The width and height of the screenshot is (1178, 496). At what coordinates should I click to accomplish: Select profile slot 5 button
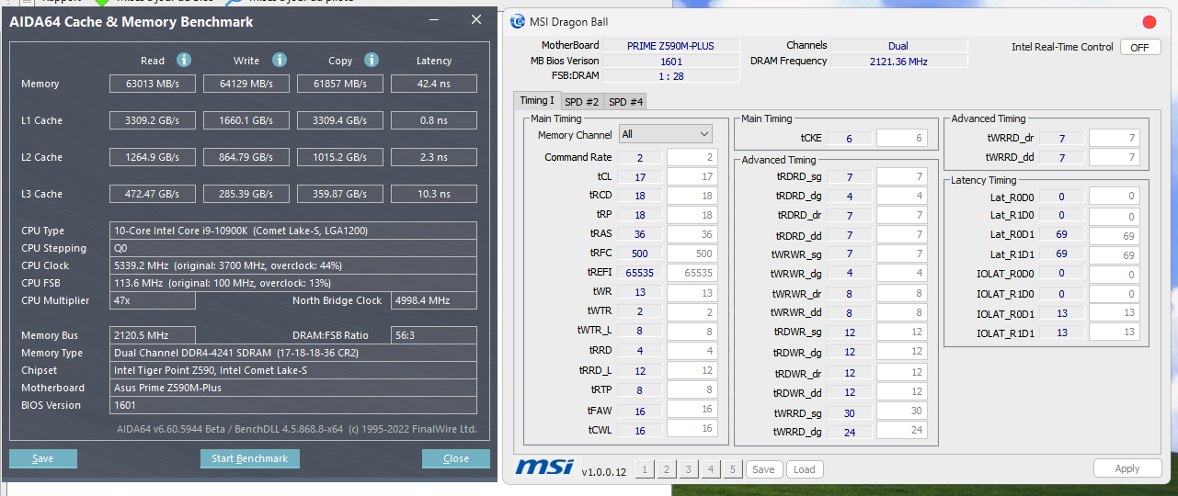coord(732,469)
